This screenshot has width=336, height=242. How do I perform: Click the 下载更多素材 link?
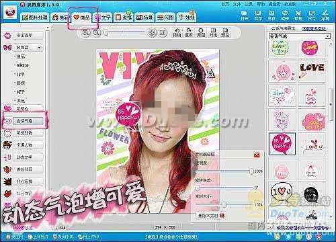(x=314, y=29)
